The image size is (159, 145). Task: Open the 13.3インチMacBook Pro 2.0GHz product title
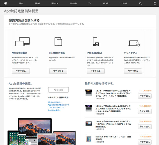pos(113,109)
